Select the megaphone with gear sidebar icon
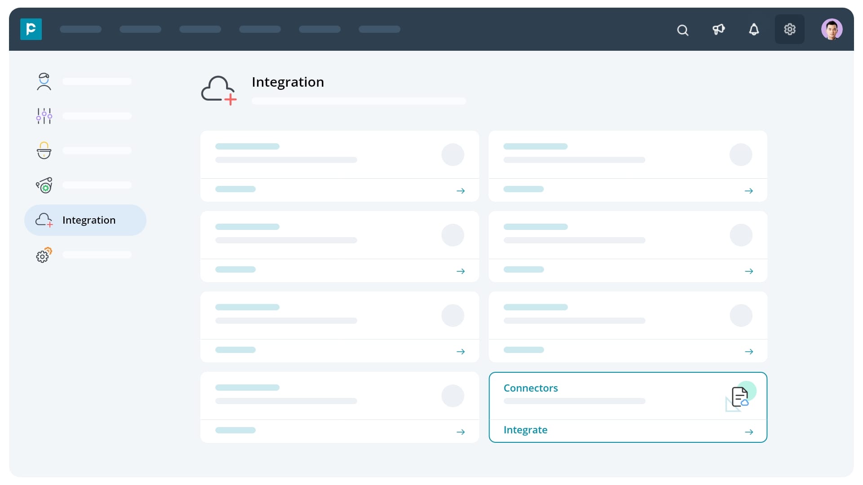 pyautogui.click(x=44, y=185)
